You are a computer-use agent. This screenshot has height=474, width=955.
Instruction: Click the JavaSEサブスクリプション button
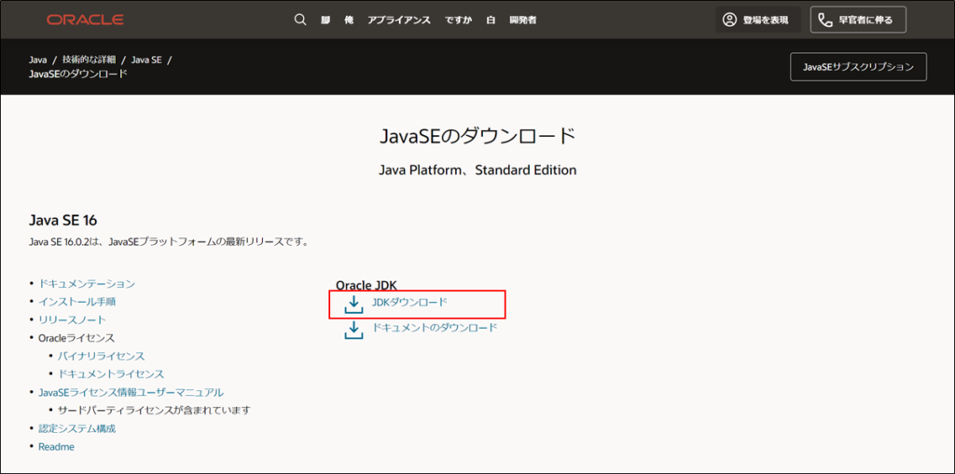(858, 67)
